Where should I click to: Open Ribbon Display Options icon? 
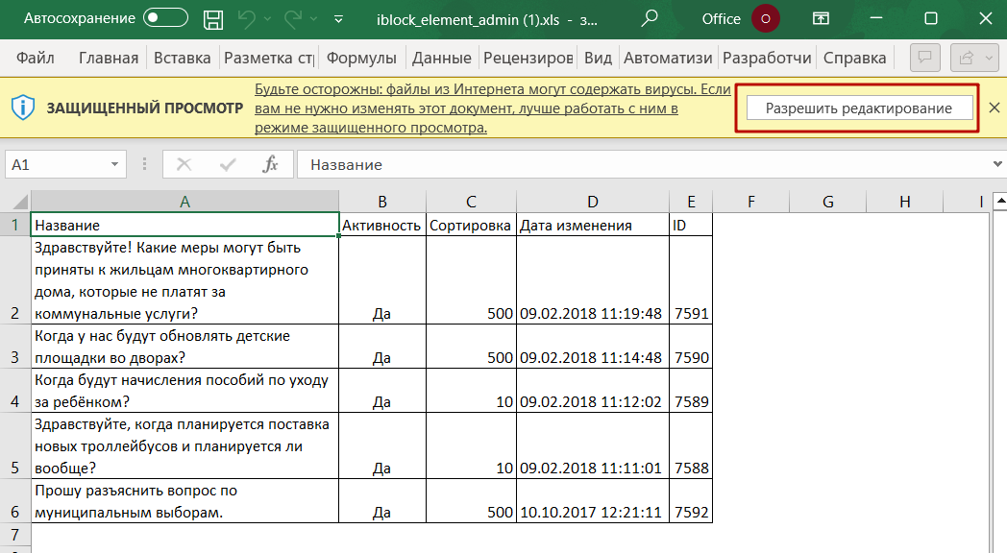point(821,18)
